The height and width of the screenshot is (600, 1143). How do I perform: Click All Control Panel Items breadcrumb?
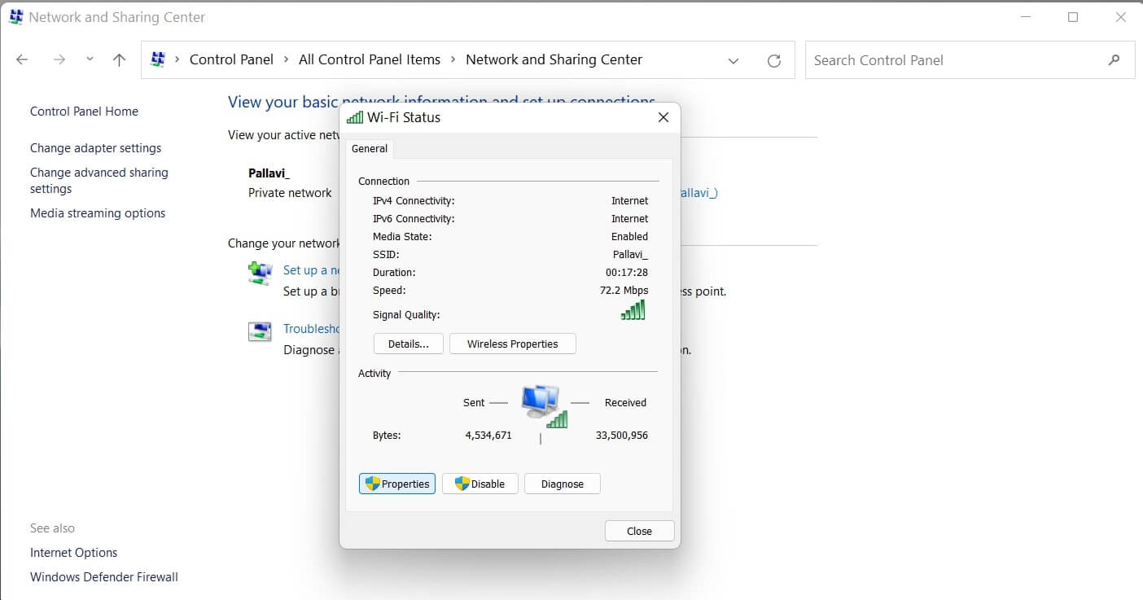click(x=369, y=60)
